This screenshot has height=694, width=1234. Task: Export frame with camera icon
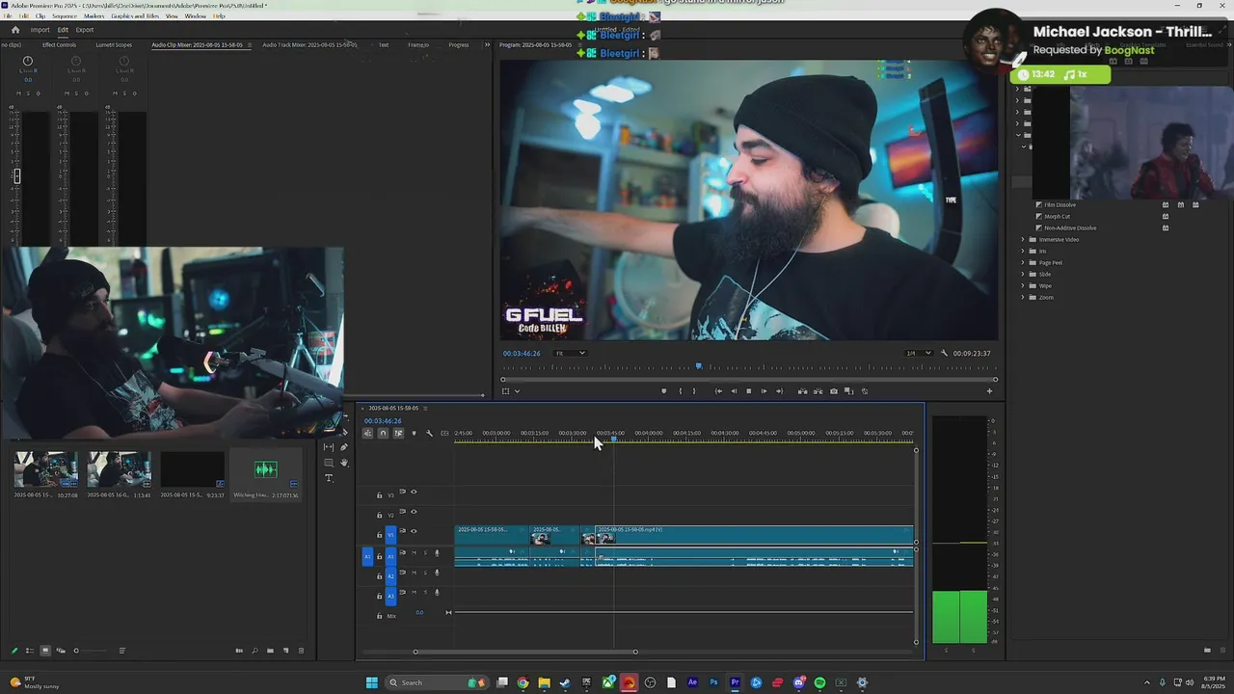(x=834, y=391)
